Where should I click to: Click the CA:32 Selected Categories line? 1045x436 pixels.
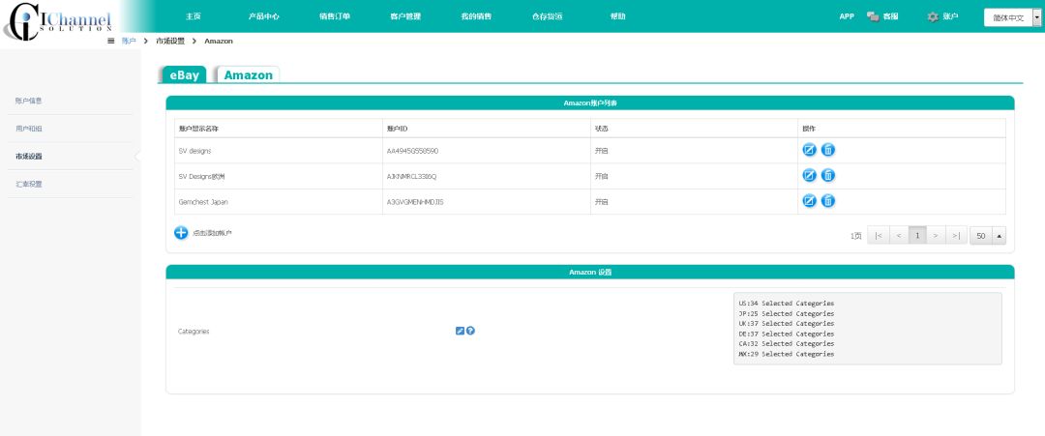coord(787,344)
